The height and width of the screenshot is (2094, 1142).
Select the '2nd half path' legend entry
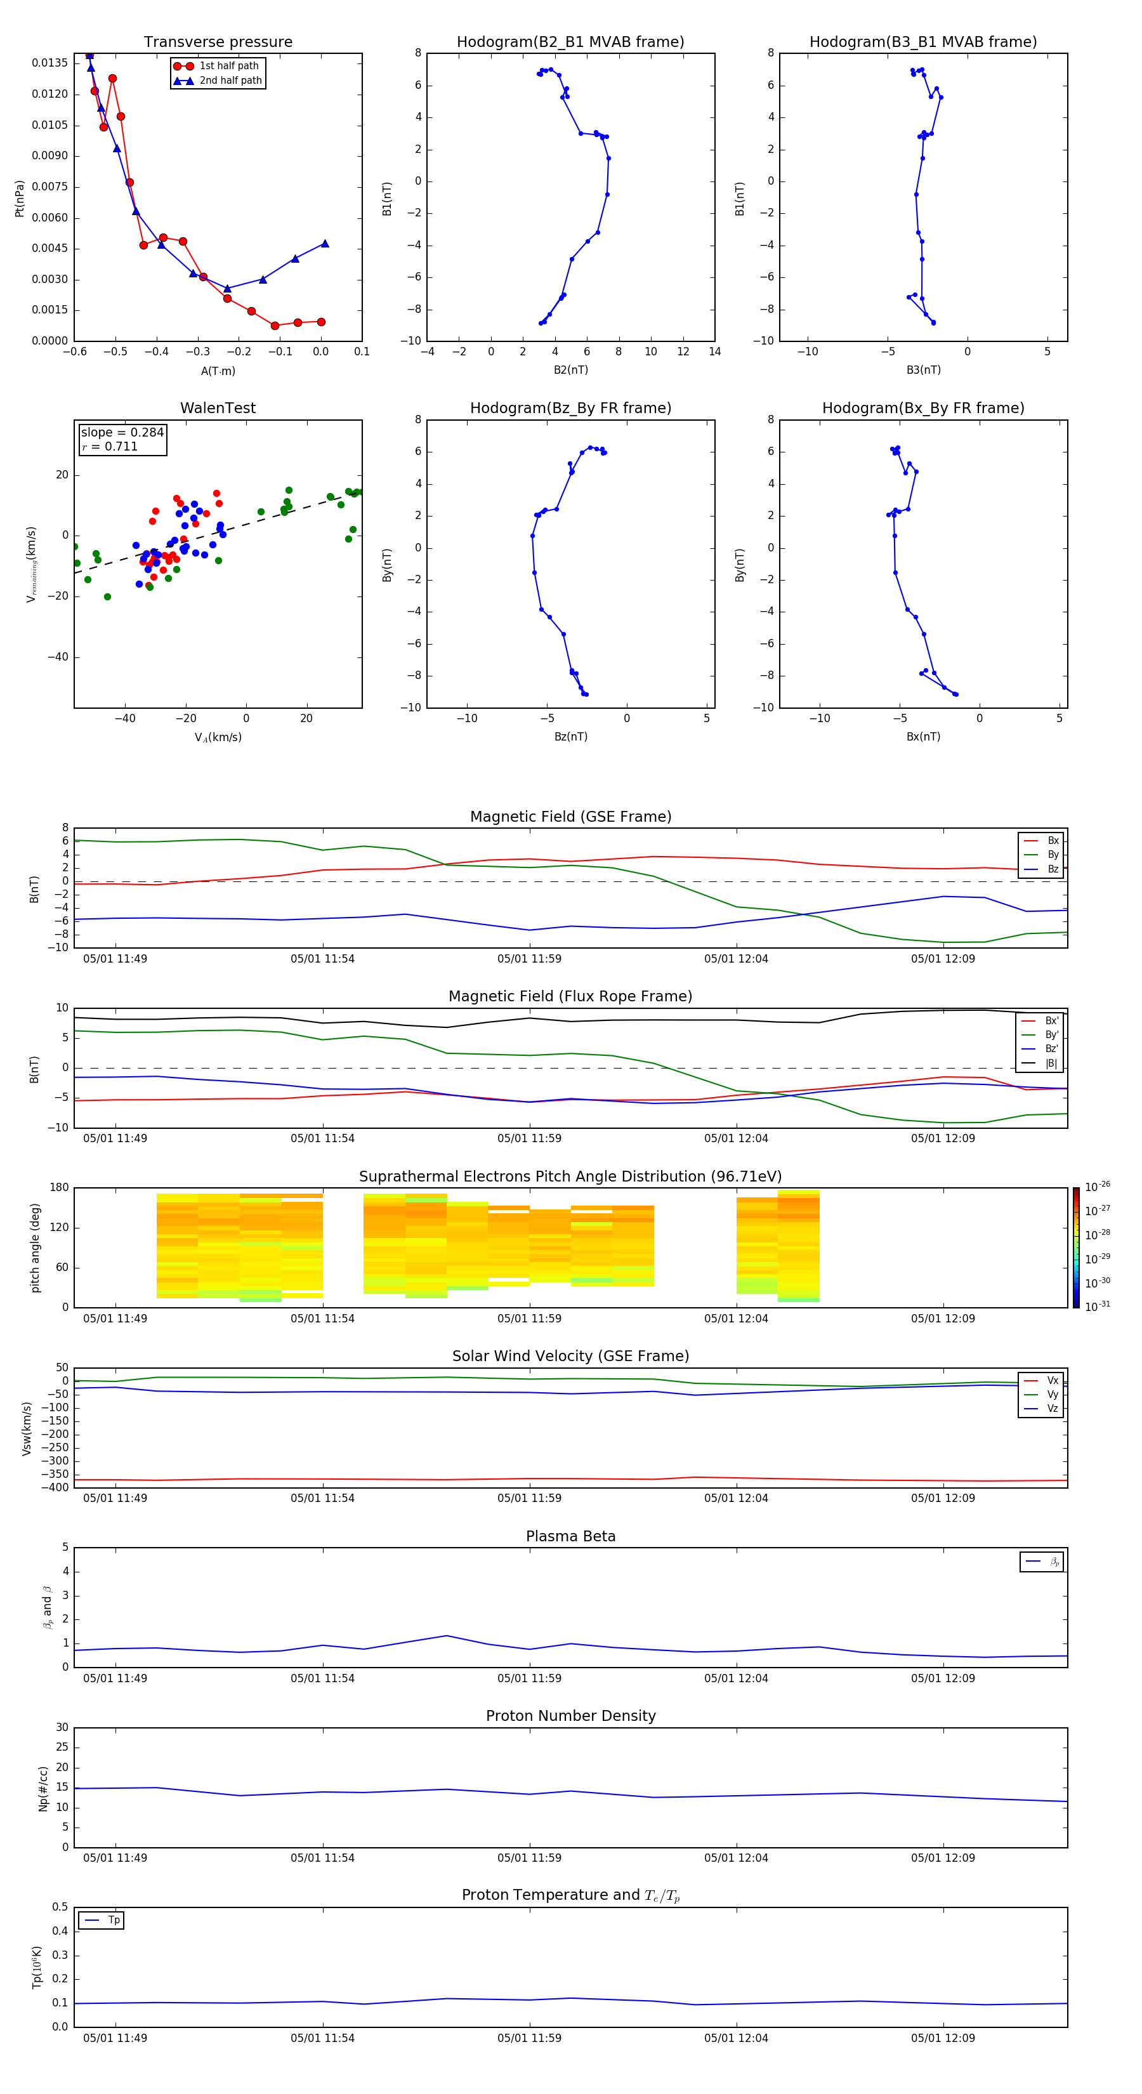click(x=218, y=81)
